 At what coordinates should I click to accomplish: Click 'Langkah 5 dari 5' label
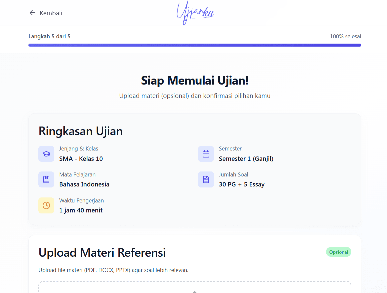click(x=49, y=37)
